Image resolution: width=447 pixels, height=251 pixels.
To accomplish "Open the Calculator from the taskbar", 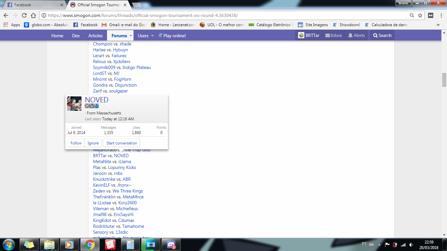I will (131, 244).
